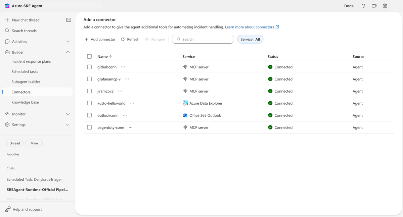Click the New chat thread panel icon

pos(69,20)
